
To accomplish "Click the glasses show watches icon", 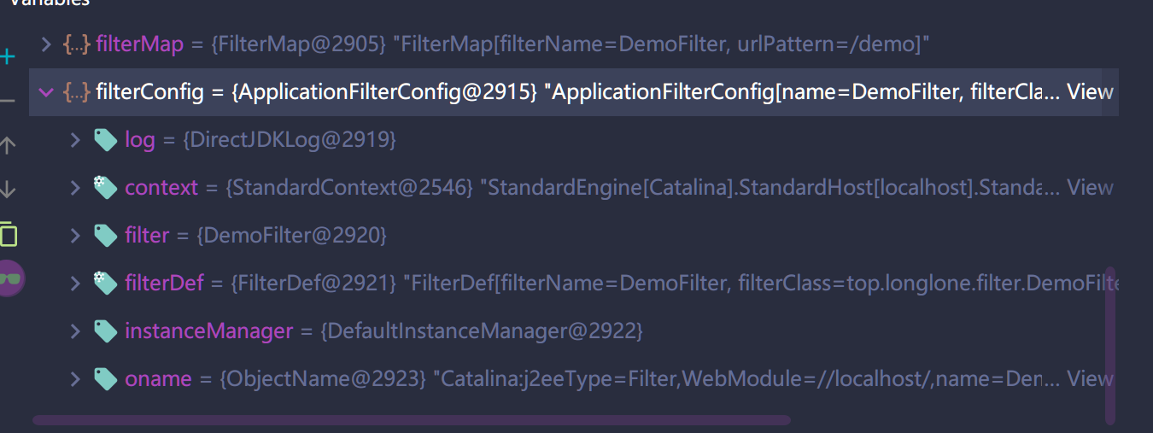I will 10,278.
